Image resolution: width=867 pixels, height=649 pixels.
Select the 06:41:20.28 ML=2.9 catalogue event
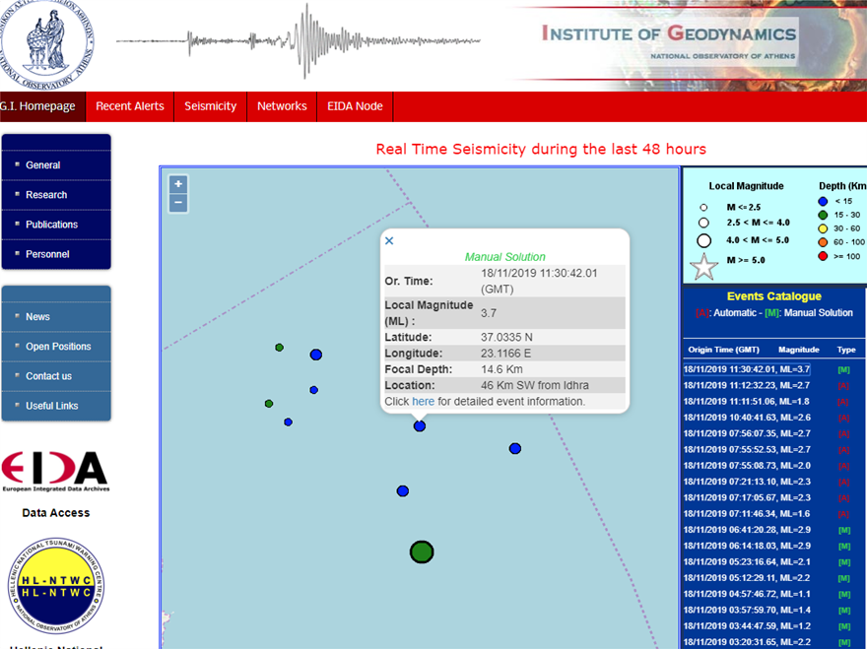tap(746, 530)
